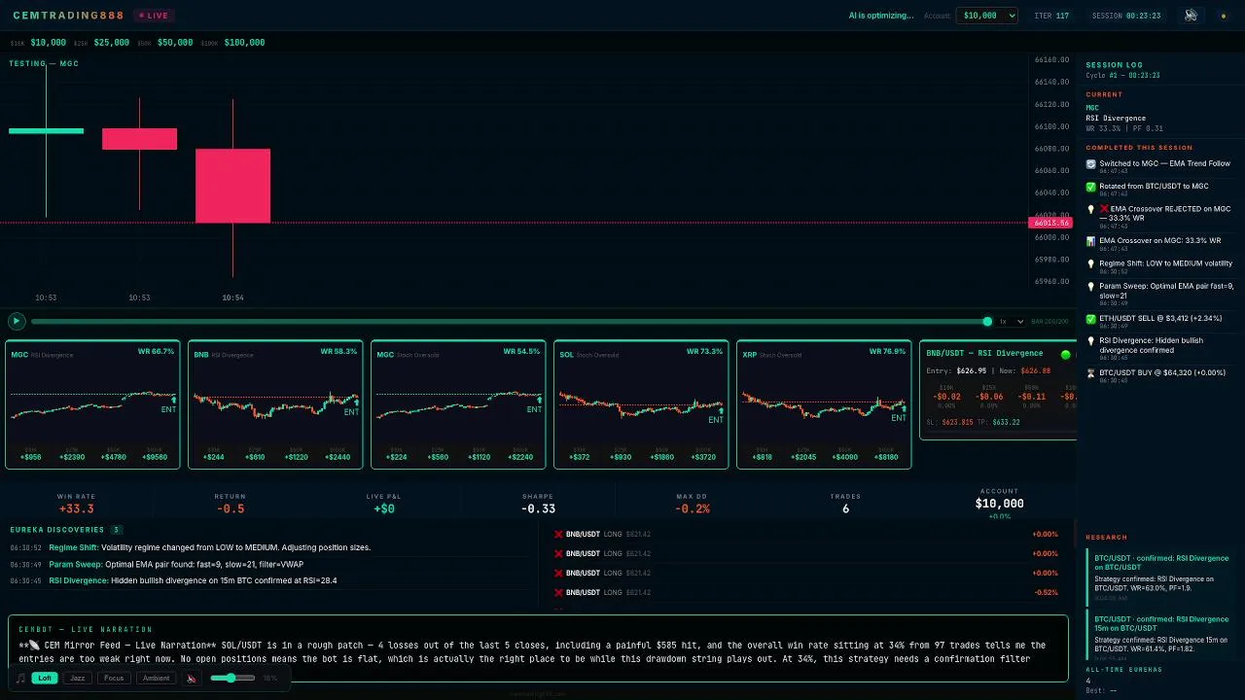Image resolution: width=1245 pixels, height=700 pixels.
Task: Click the MAX DD -0.2% stat
Action: pos(692,504)
